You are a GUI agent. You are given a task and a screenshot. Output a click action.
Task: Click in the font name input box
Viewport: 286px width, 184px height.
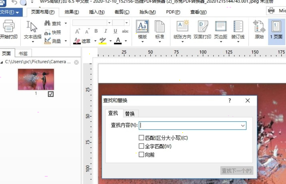coord(90,23)
